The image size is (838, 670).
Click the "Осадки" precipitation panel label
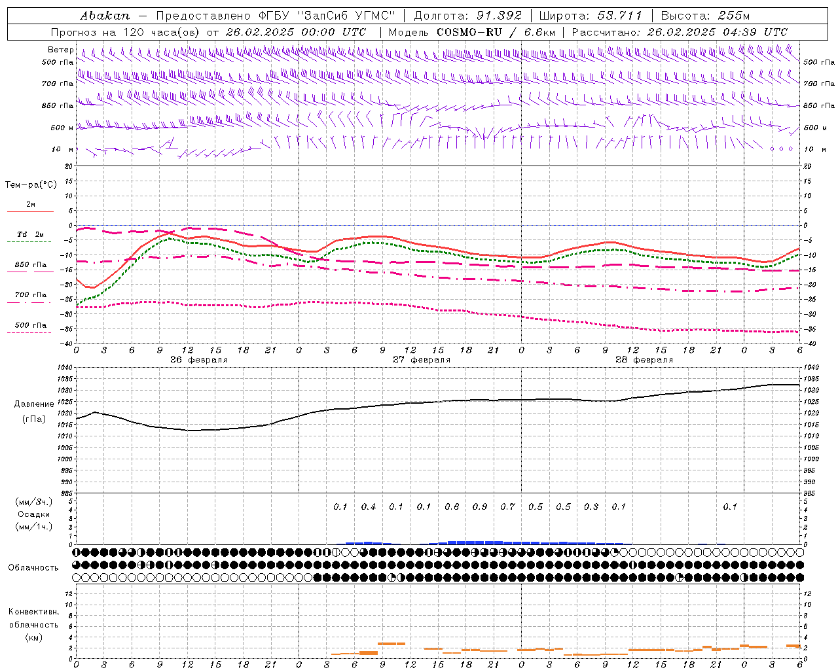coord(34,514)
